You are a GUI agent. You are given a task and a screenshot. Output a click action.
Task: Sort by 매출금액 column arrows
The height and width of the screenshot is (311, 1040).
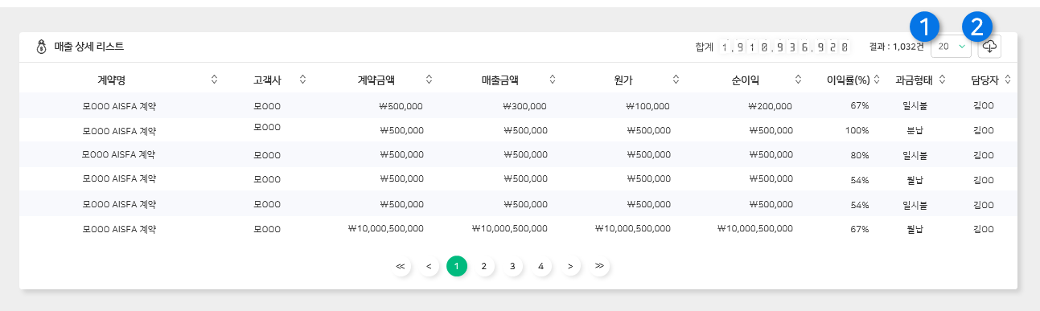[x=553, y=79]
